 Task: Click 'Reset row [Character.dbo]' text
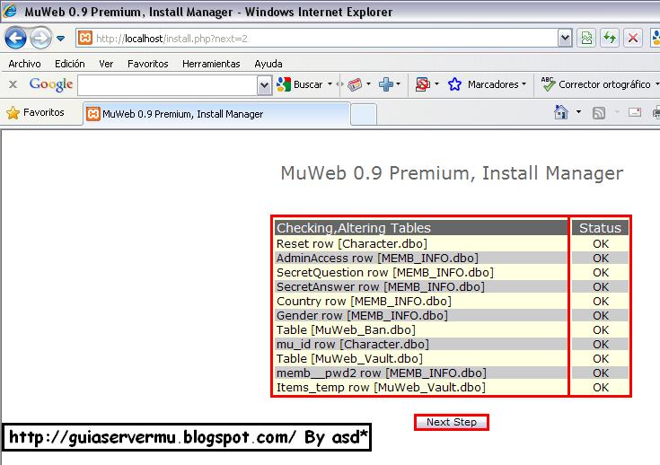pos(351,243)
